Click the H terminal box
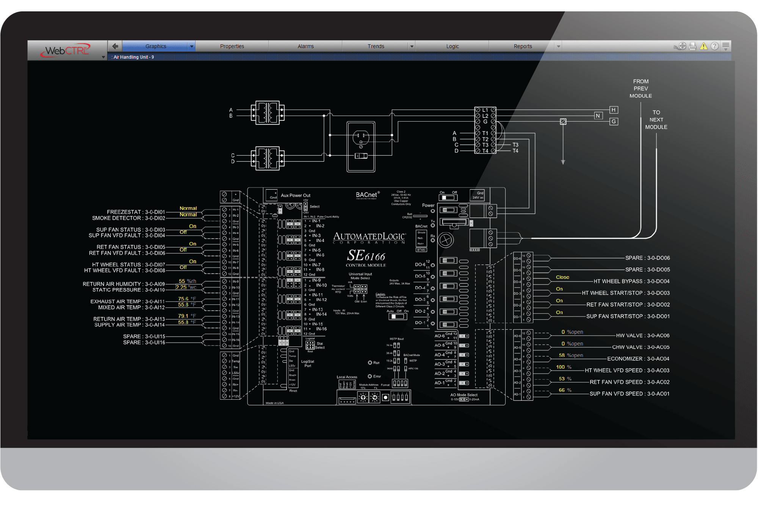Screen dimensions: 758x505 (x=614, y=110)
